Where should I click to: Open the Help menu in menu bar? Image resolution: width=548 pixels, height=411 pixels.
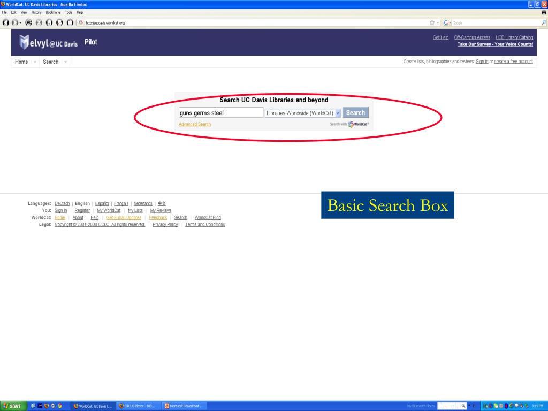[x=80, y=12]
